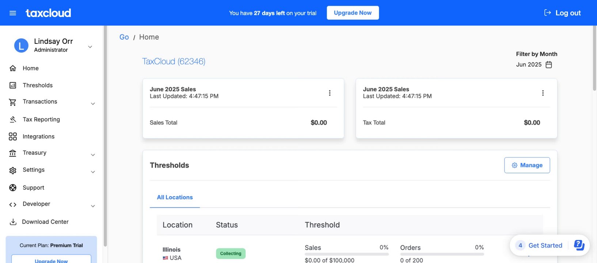Expand the Treasury submenu chevron
Viewport: 597px width, 263px height.
tap(93, 155)
